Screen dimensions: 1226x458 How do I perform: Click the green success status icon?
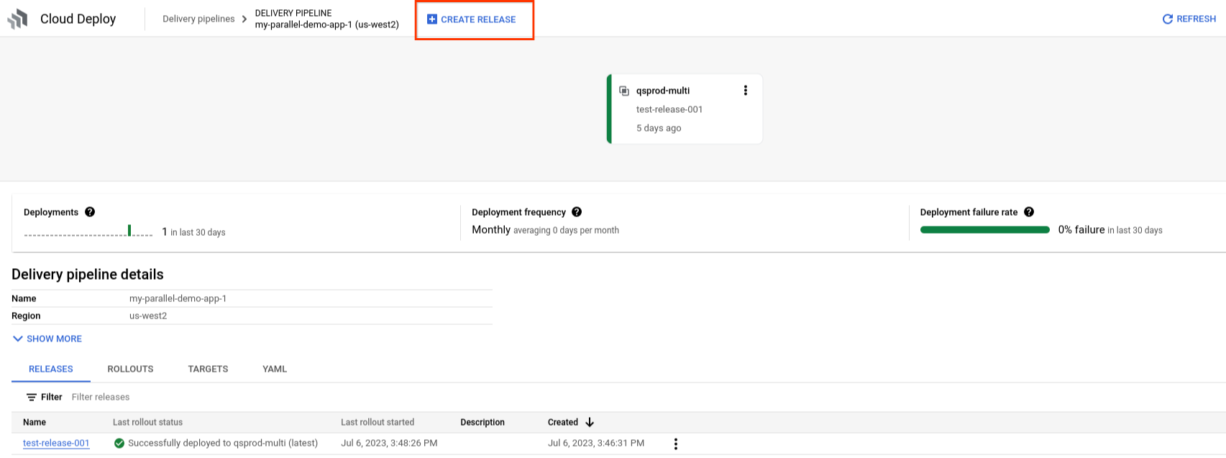click(119, 443)
